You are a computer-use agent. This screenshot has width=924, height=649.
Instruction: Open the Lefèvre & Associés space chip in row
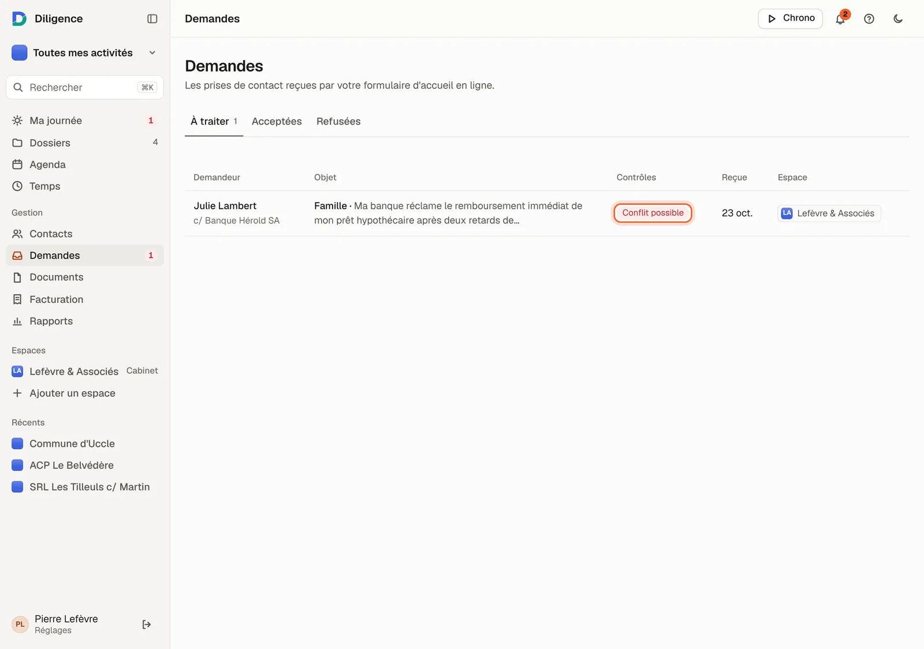click(x=829, y=213)
